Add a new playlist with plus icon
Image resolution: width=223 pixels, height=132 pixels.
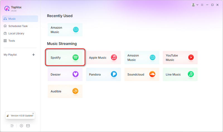click(33, 55)
